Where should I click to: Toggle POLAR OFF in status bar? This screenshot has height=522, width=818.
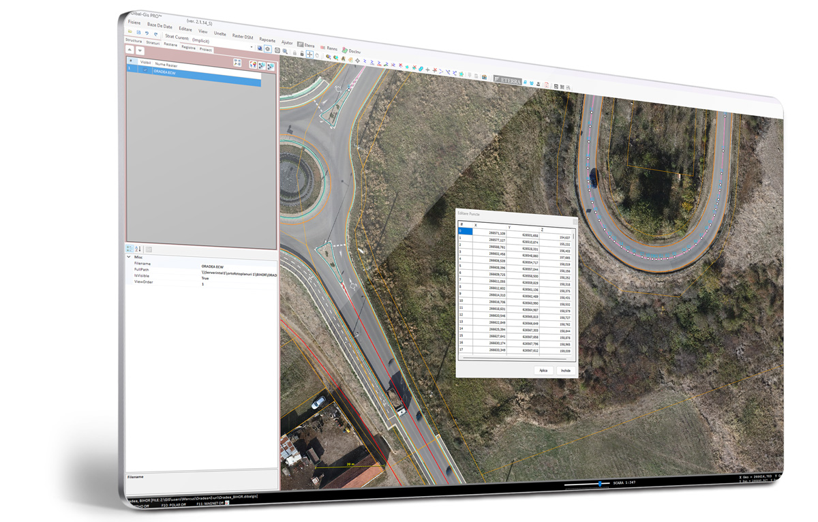coord(173,504)
